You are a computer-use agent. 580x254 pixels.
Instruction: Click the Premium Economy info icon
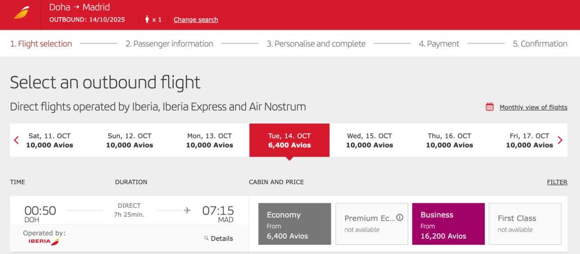click(399, 218)
